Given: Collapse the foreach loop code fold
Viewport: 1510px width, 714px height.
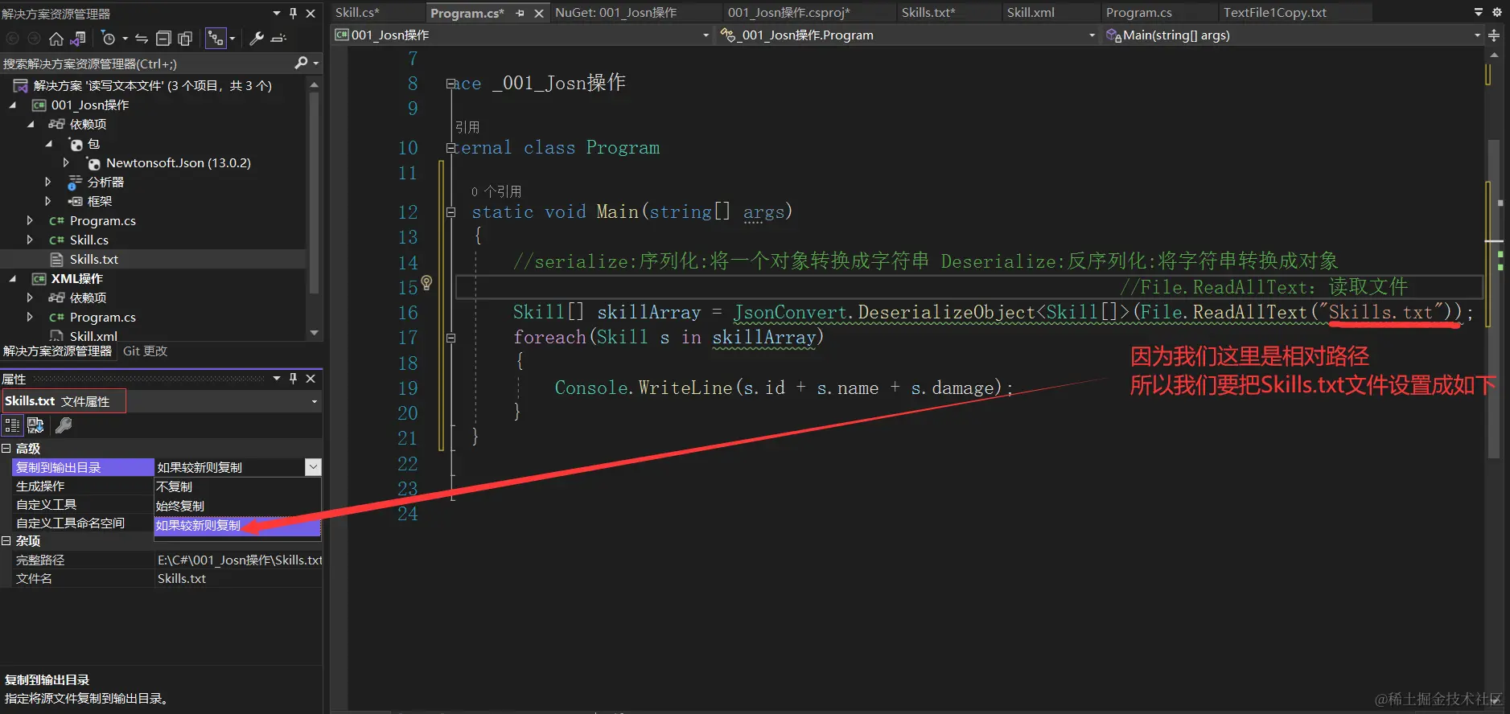Looking at the screenshot, I should coord(451,339).
